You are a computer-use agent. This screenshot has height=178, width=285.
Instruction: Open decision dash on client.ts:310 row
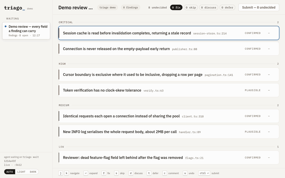click(x=269, y=116)
